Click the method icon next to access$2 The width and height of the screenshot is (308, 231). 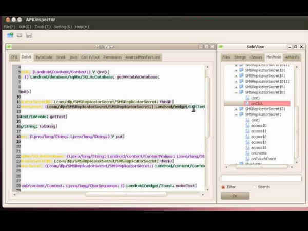click(x=248, y=137)
